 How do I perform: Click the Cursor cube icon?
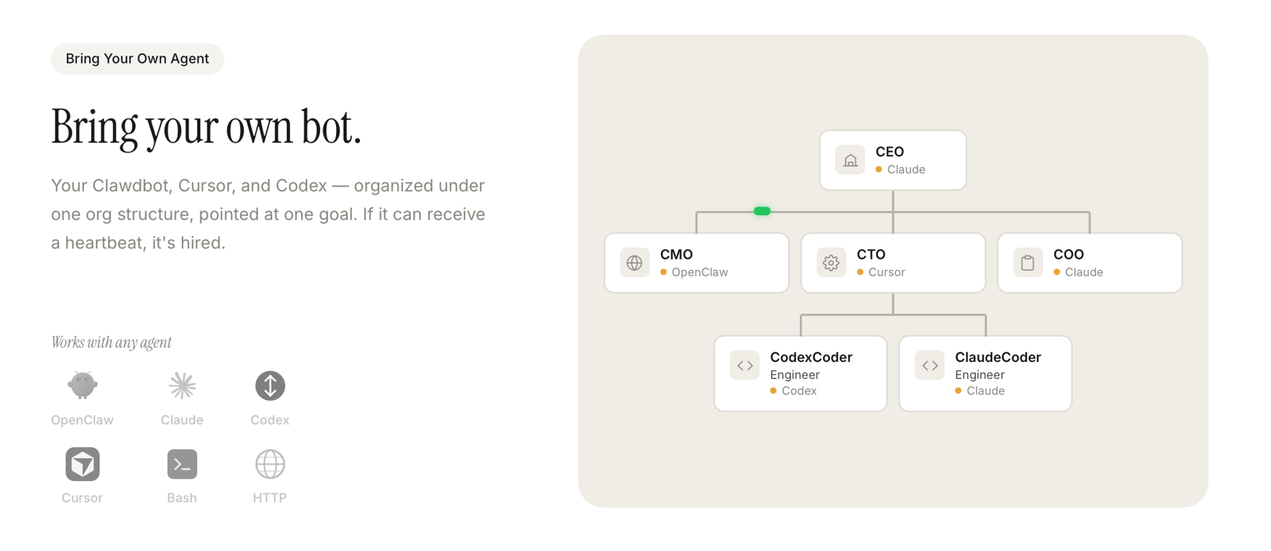pyautogui.click(x=83, y=464)
